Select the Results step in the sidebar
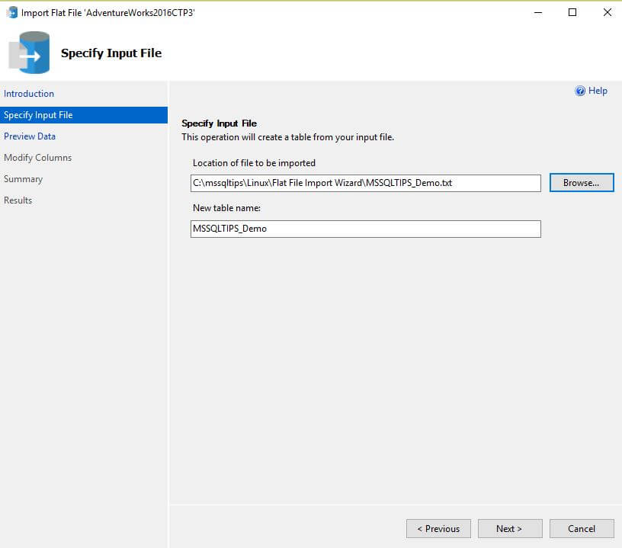This screenshot has height=548, width=622. pos(18,200)
